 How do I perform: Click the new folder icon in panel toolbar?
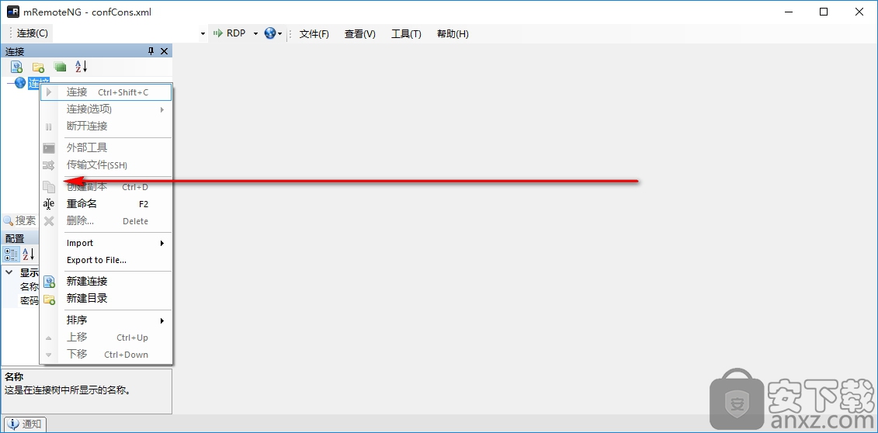pyautogui.click(x=38, y=68)
